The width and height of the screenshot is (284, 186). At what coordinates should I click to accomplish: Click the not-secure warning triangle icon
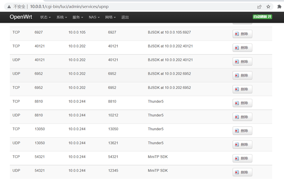9,7
